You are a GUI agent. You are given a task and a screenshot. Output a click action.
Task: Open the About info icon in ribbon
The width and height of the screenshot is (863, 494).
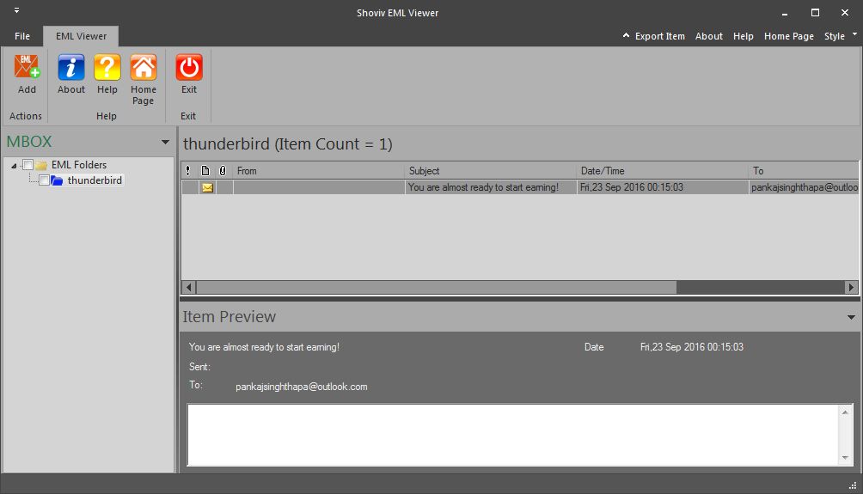[71, 68]
